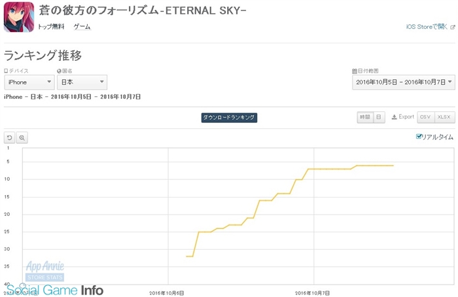Switch chart to daily 日 view
The image size is (458, 297).
point(379,117)
